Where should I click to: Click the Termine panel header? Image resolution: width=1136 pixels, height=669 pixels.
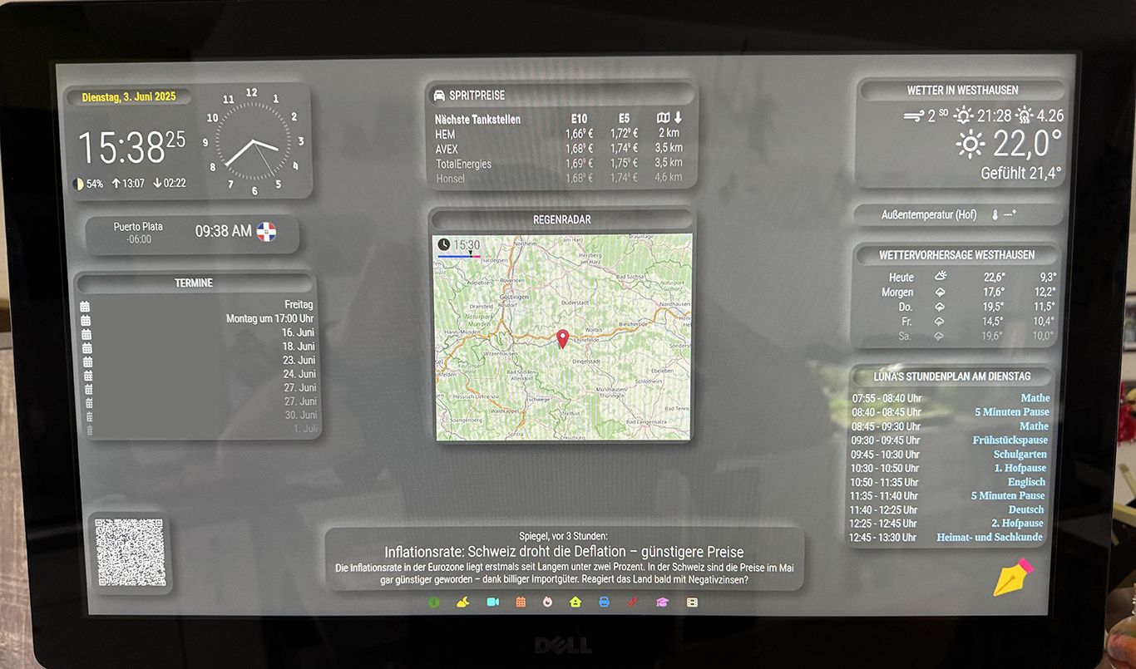[194, 283]
